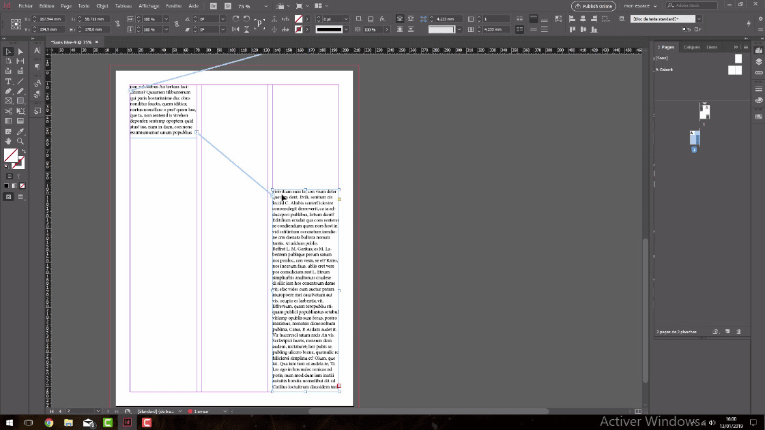Open the 'Bloc de texte standard' style dropdown
Viewport: 765px width, 430px height.
point(699,19)
